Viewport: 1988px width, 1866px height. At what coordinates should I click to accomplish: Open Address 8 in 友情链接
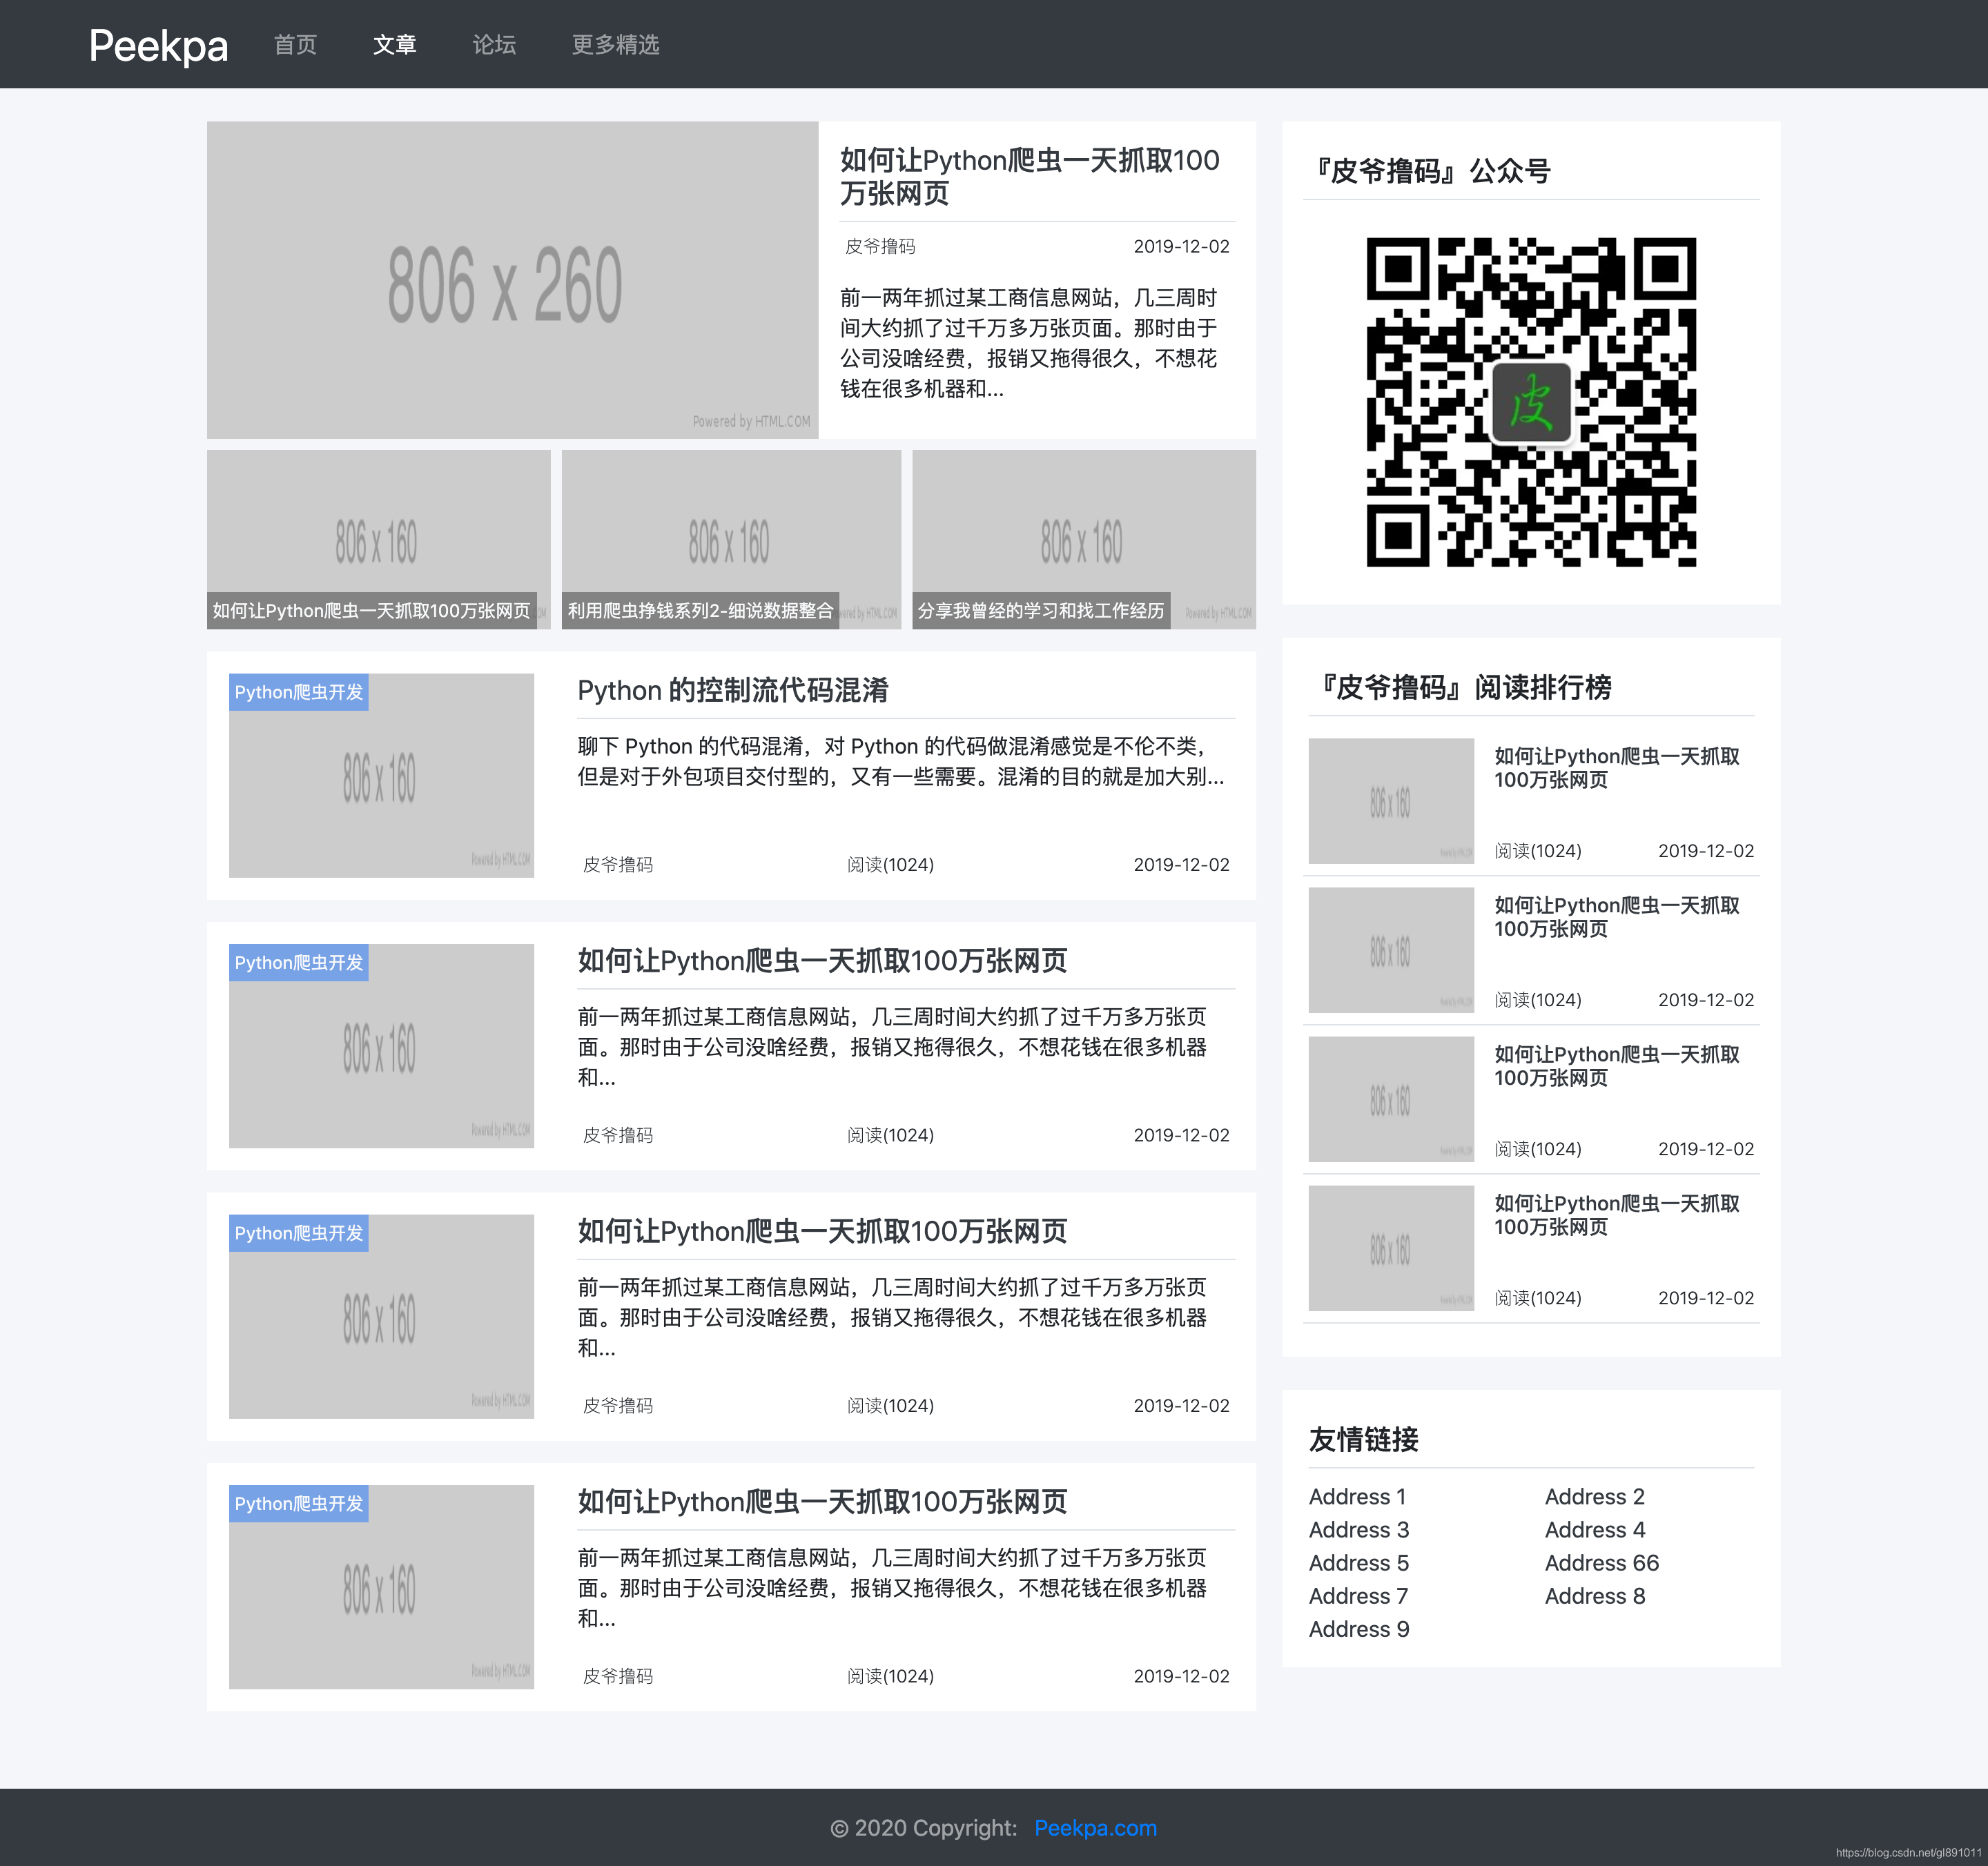pos(1594,1595)
